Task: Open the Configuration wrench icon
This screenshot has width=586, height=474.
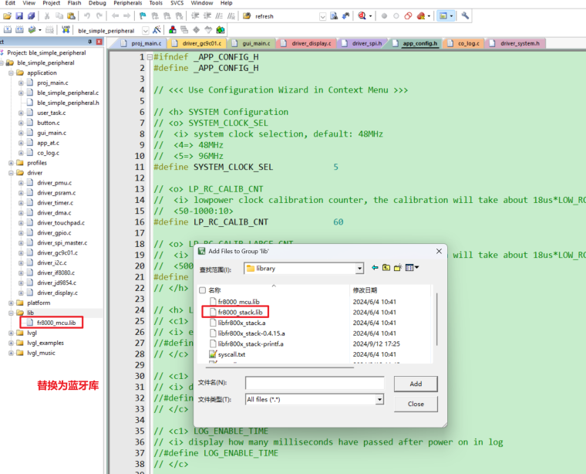Action: click(465, 16)
